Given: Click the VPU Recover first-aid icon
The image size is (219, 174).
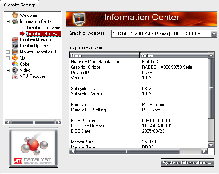Looking at the screenshot, I should pyautogui.click(x=15, y=76).
